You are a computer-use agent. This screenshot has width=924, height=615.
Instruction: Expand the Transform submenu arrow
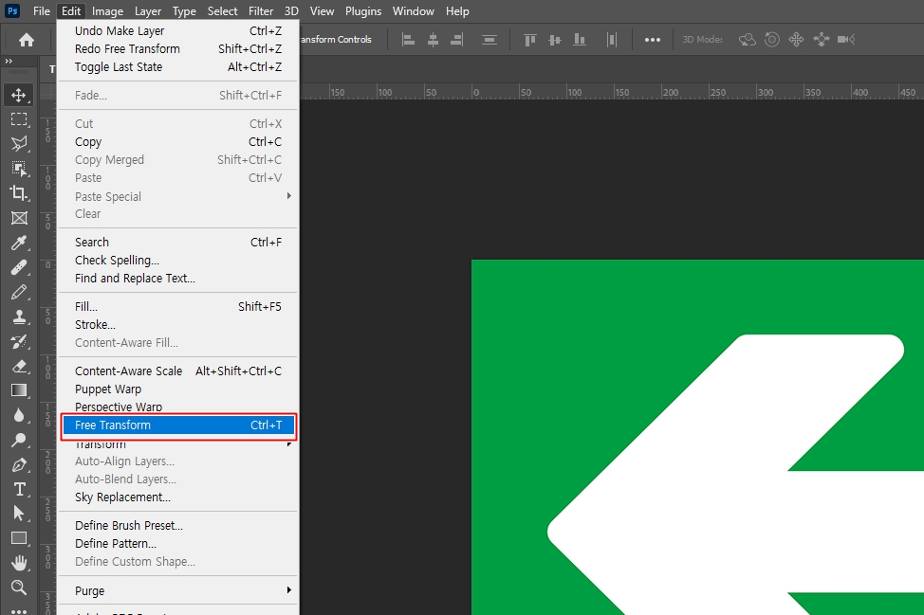coord(288,443)
